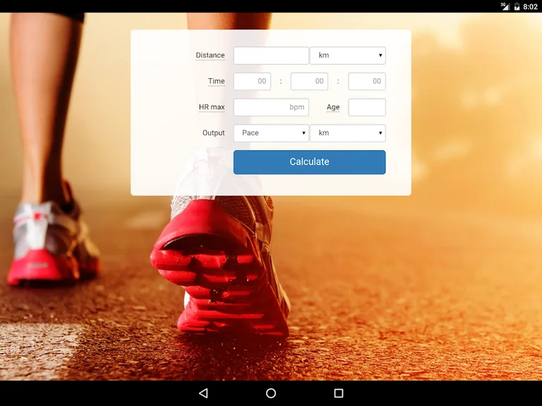The width and height of the screenshot is (542, 406).
Task: Click the HR max label
Action: (x=212, y=107)
